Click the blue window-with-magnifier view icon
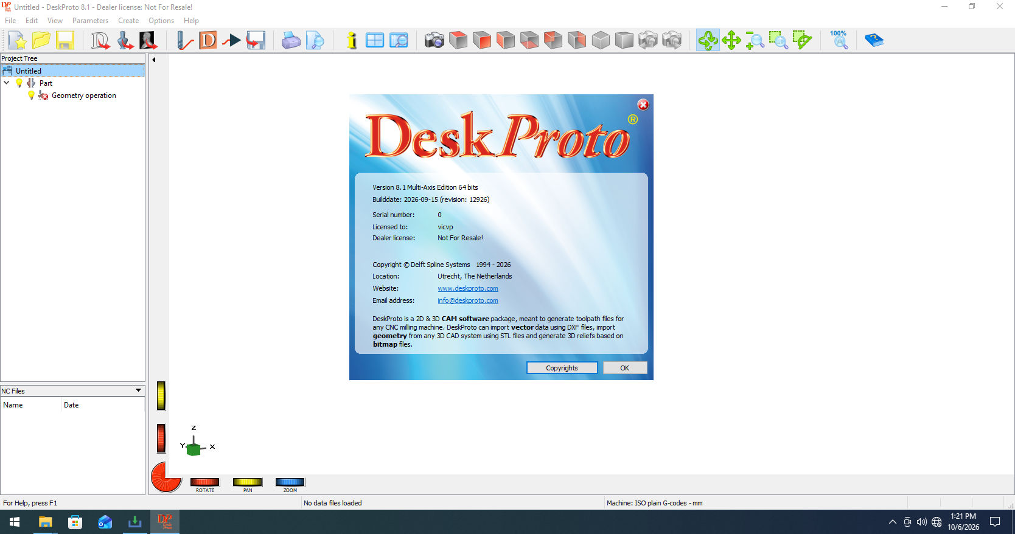This screenshot has height=534, width=1015. click(x=399, y=41)
